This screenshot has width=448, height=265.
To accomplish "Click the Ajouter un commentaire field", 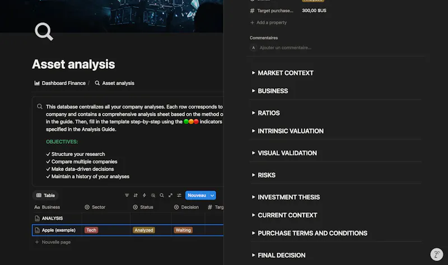I will pyautogui.click(x=286, y=48).
